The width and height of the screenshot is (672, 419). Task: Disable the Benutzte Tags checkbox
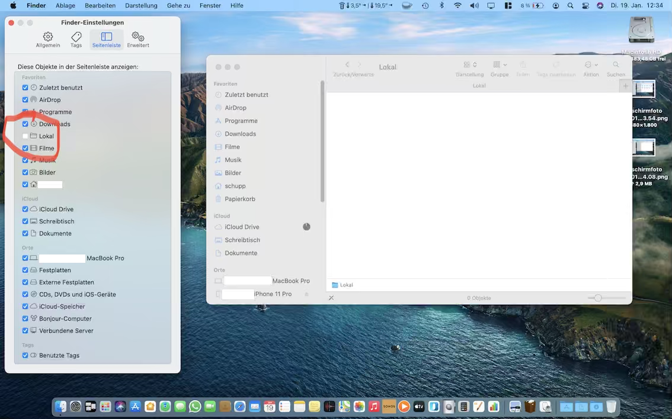tap(25, 356)
